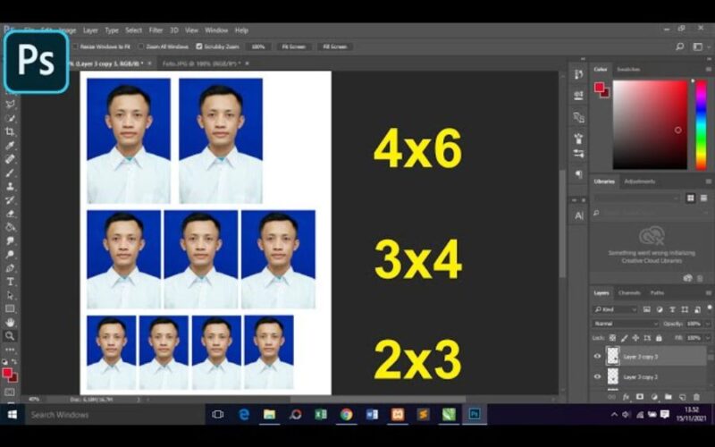This screenshot has width=715, height=447.
Task: Toggle lock transparent pixels
Action: point(612,338)
